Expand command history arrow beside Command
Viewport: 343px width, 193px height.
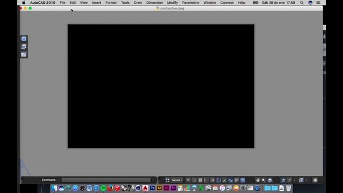58,180
